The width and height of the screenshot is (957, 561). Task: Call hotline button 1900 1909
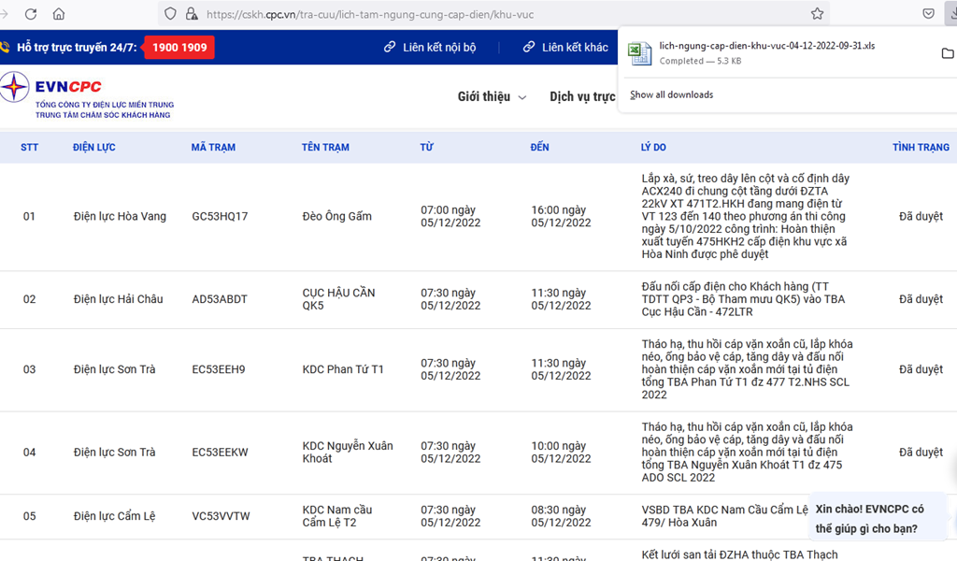pos(179,48)
